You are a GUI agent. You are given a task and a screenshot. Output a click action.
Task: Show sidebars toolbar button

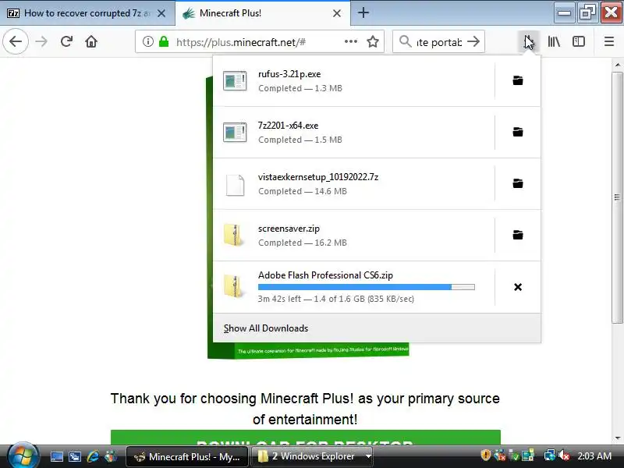tap(579, 41)
